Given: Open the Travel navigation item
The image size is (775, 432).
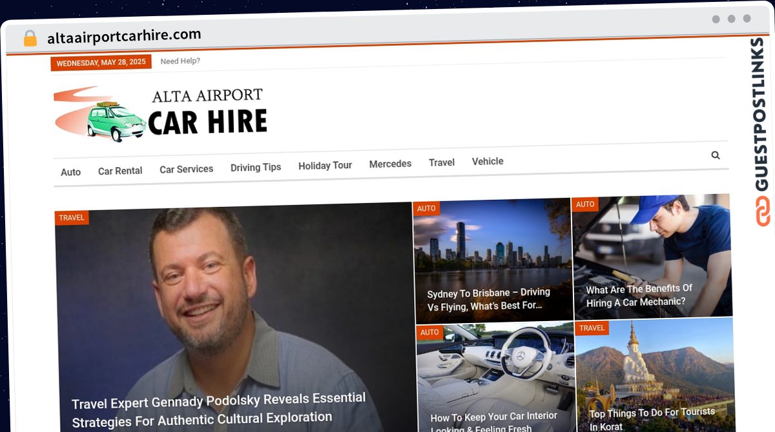Looking at the screenshot, I should [x=442, y=162].
